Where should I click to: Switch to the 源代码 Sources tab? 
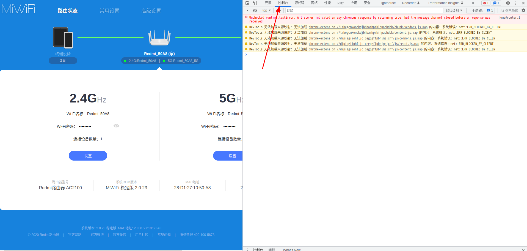tap(299, 3)
